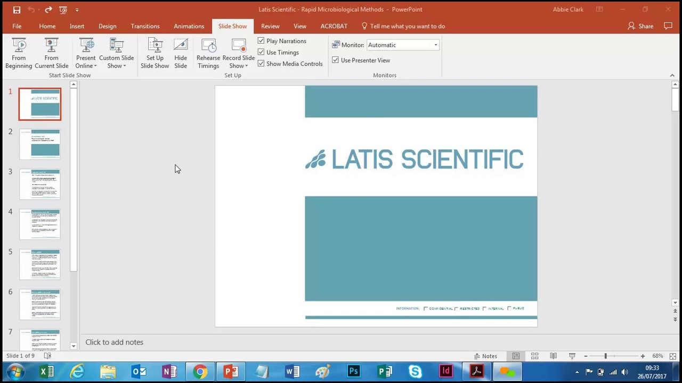The width and height of the screenshot is (682, 383).
Task: Open Outlook from the taskbar
Action: tap(139, 371)
